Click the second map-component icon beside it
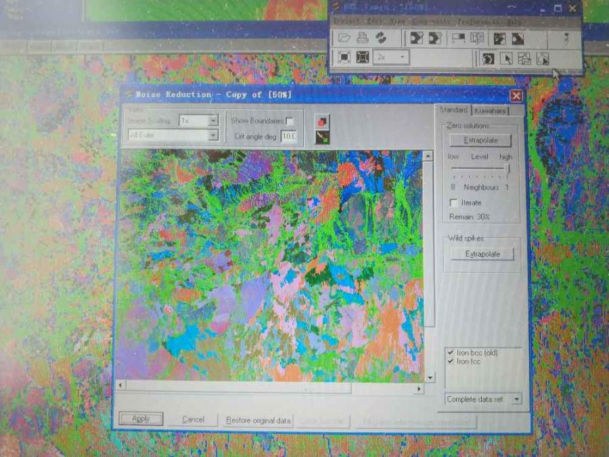The height and width of the screenshot is (457, 609). pyautogui.click(x=435, y=38)
